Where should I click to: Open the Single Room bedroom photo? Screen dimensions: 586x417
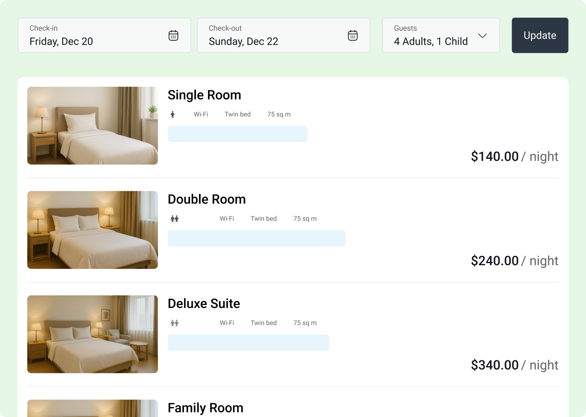click(92, 125)
